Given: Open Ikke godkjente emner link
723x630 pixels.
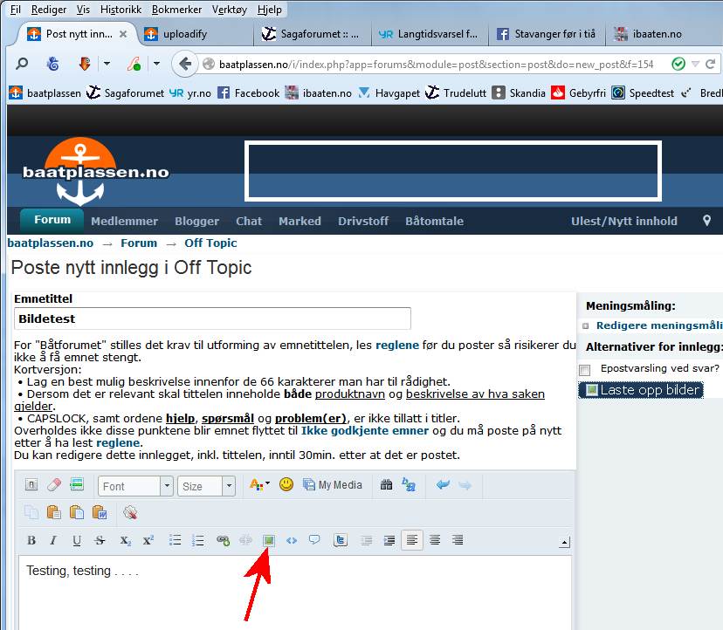Looking at the screenshot, I should click(365, 430).
